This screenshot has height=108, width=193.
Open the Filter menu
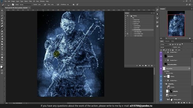30,1
